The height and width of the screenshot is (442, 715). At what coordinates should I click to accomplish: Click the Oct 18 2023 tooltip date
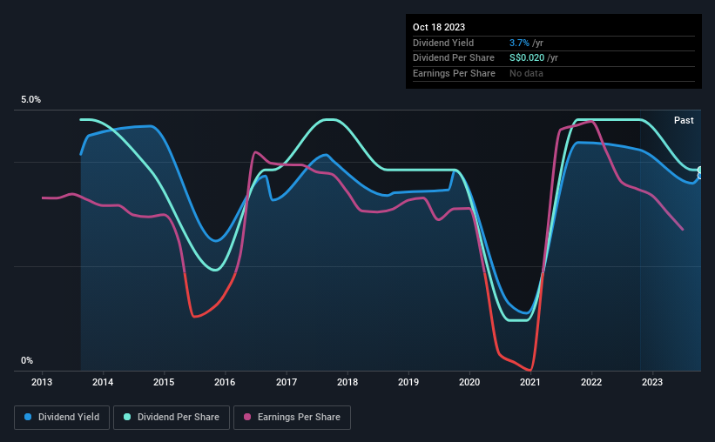[439, 27]
